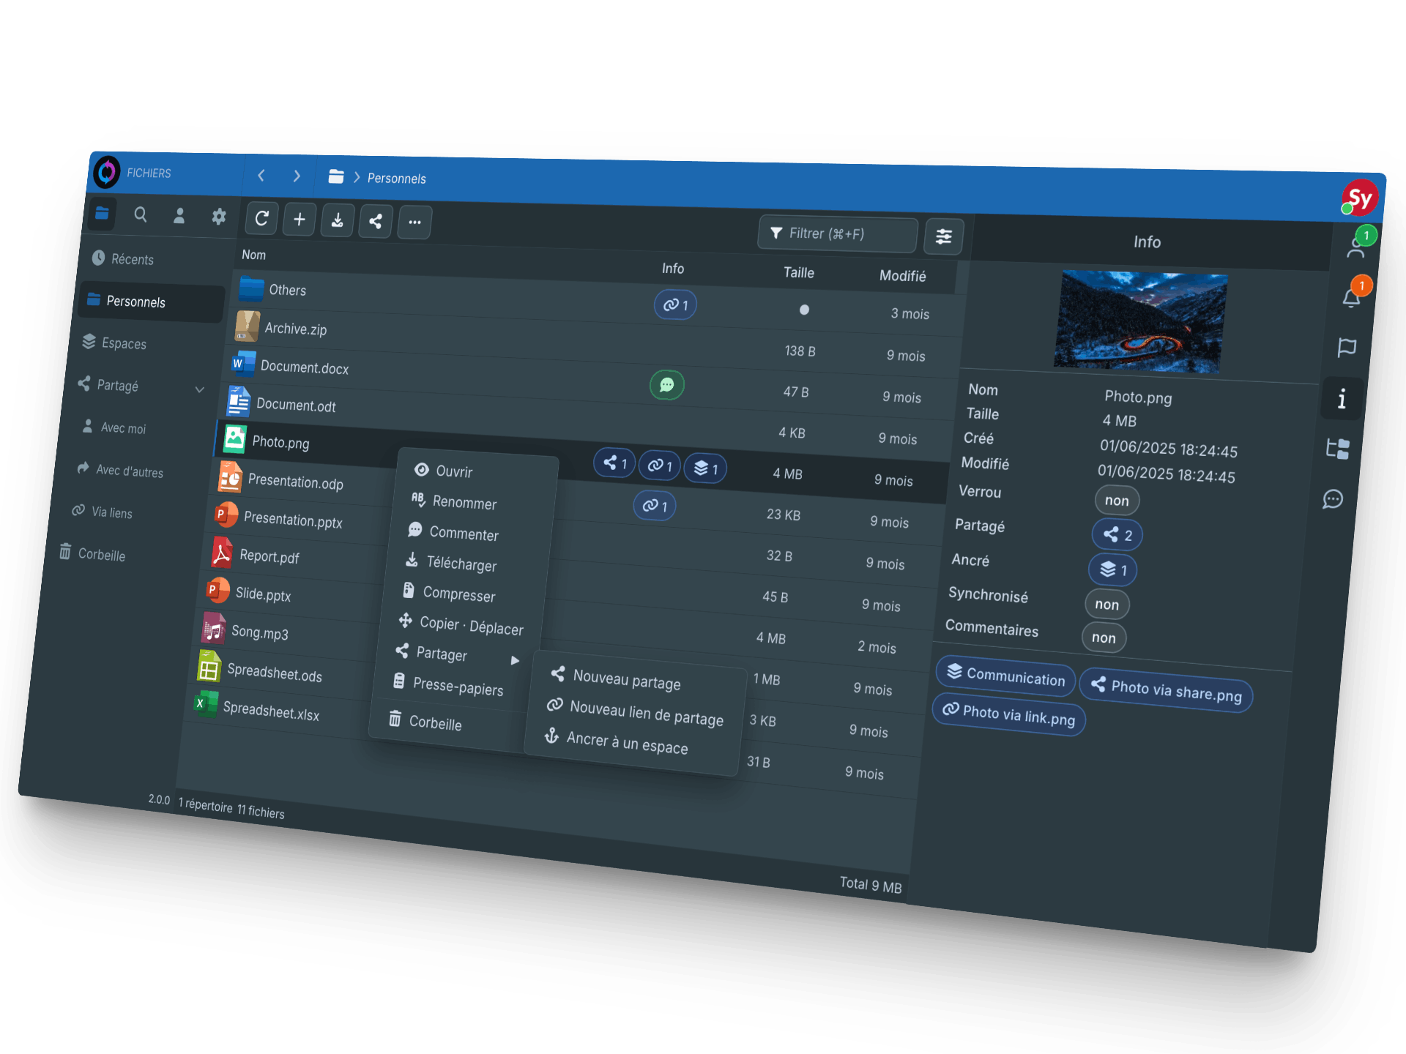Screen dimensions: 1406x1054
Task: Click the Filtrer input field
Action: click(837, 233)
